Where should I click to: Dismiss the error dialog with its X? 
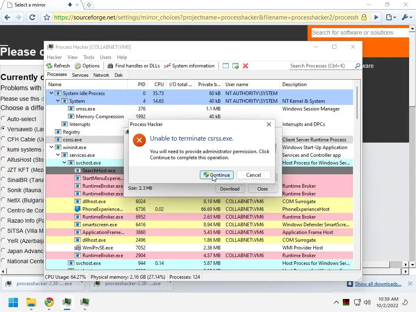tap(269, 124)
